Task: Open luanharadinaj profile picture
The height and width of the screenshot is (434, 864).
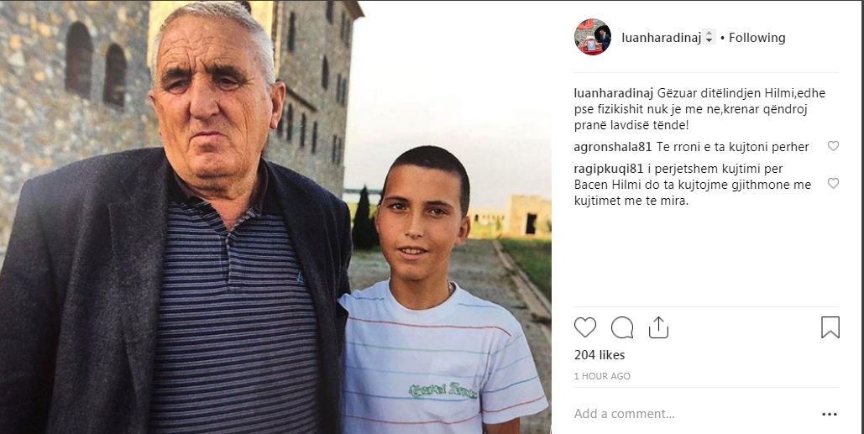Action: (592, 37)
